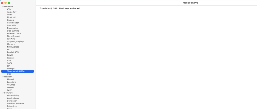This screenshot has height=109, width=257.
Task: Open the Graphics/Displays hardware entry
Action: click(x=15, y=42)
